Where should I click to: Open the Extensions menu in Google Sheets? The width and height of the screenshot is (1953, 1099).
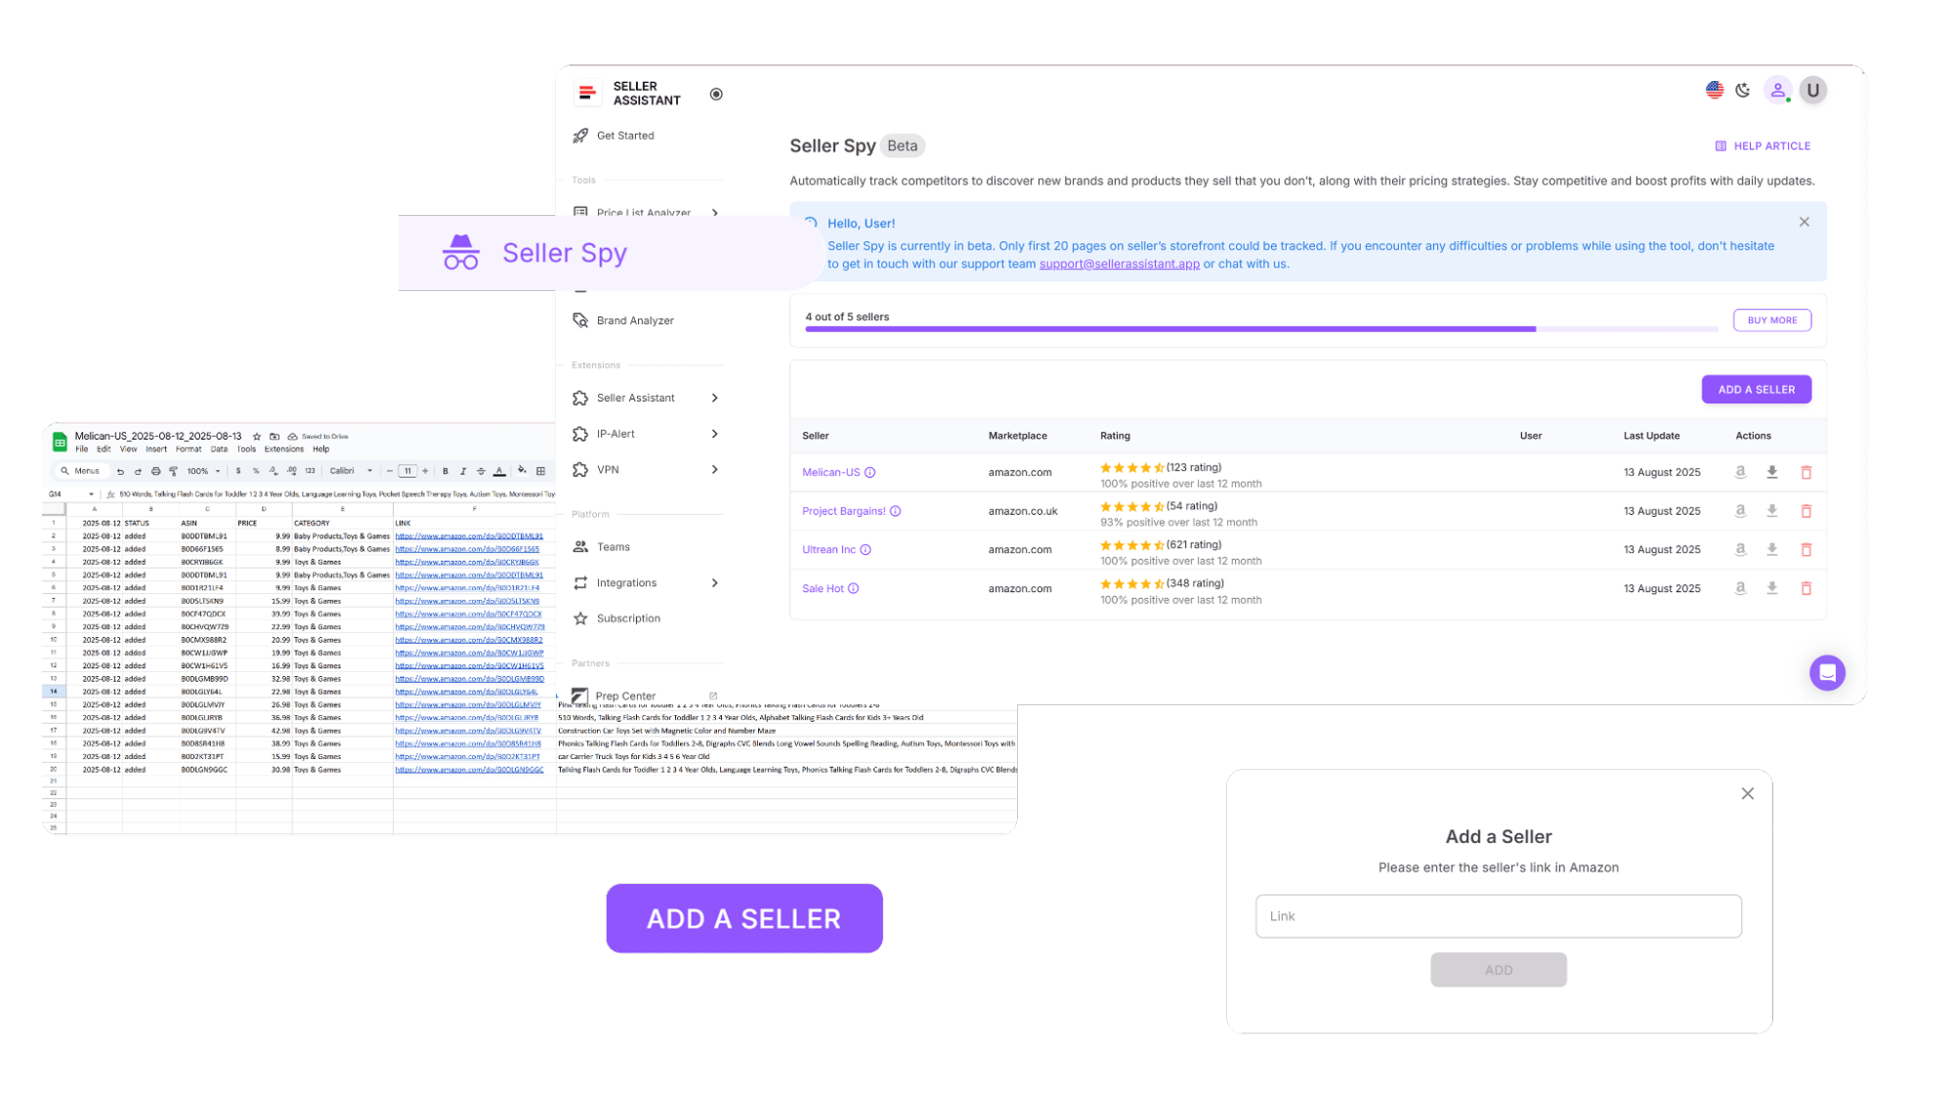click(x=283, y=449)
